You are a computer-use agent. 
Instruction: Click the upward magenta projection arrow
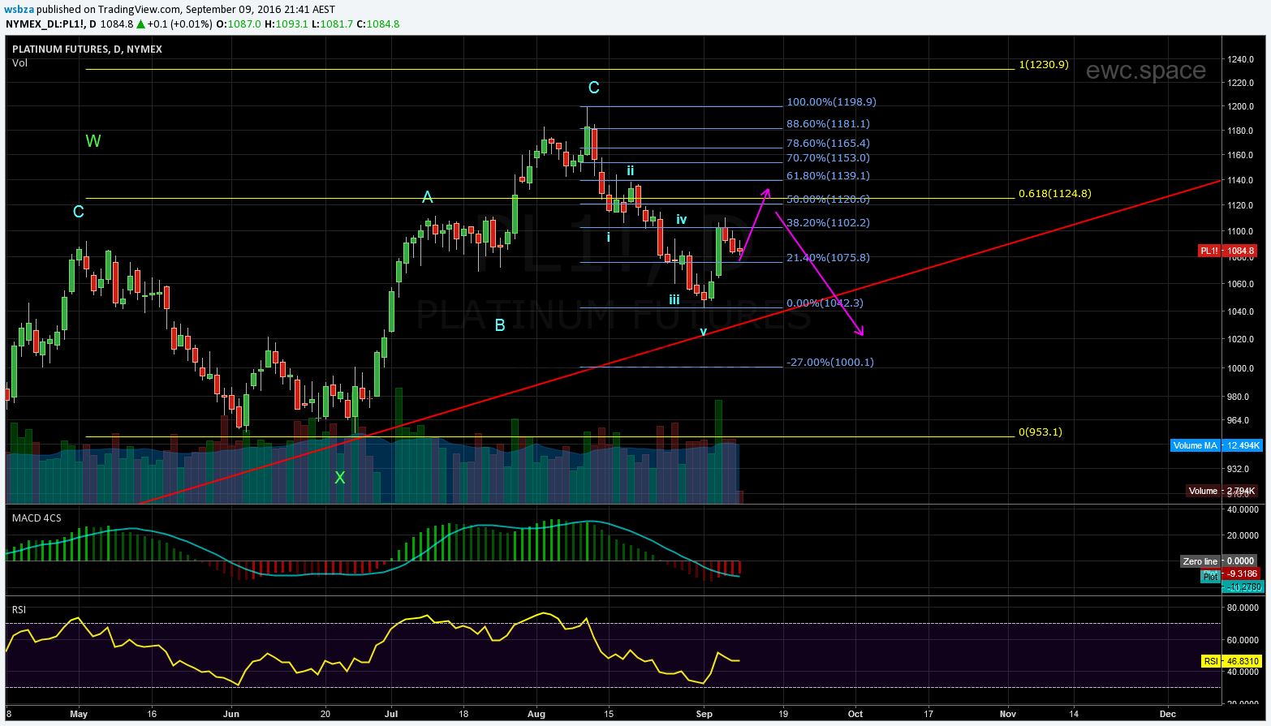[x=755, y=222]
